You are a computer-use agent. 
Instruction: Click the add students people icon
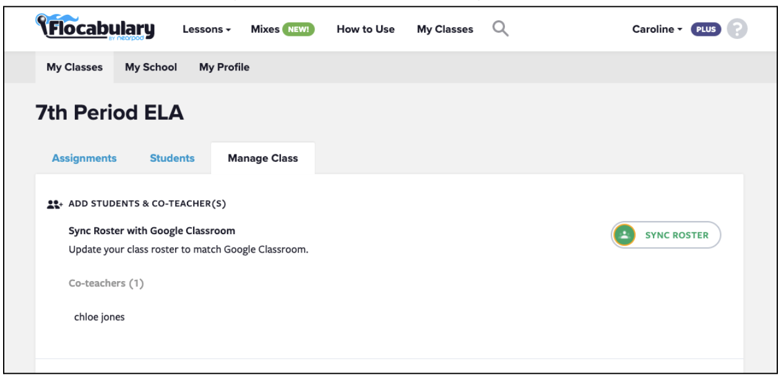pyautogui.click(x=55, y=204)
